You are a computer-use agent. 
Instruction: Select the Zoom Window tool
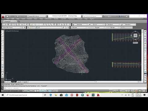[x=48, y=24]
